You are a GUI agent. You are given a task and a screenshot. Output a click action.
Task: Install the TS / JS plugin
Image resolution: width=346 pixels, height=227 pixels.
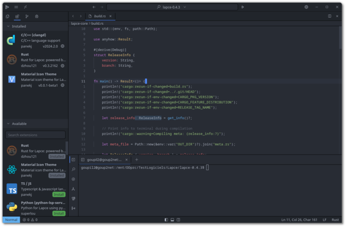(x=58, y=194)
